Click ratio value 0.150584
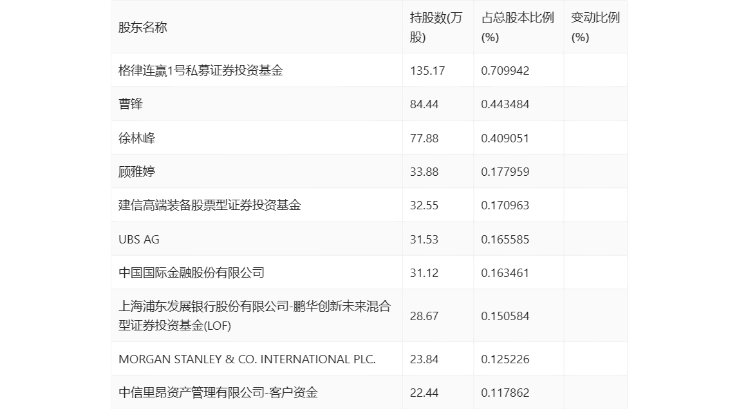739x409 pixels. (x=505, y=316)
